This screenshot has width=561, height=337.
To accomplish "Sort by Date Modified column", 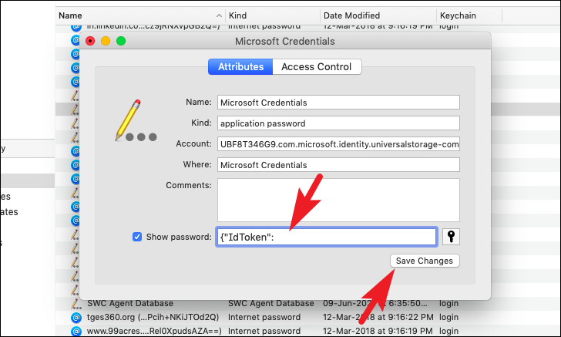I will 378,15.
